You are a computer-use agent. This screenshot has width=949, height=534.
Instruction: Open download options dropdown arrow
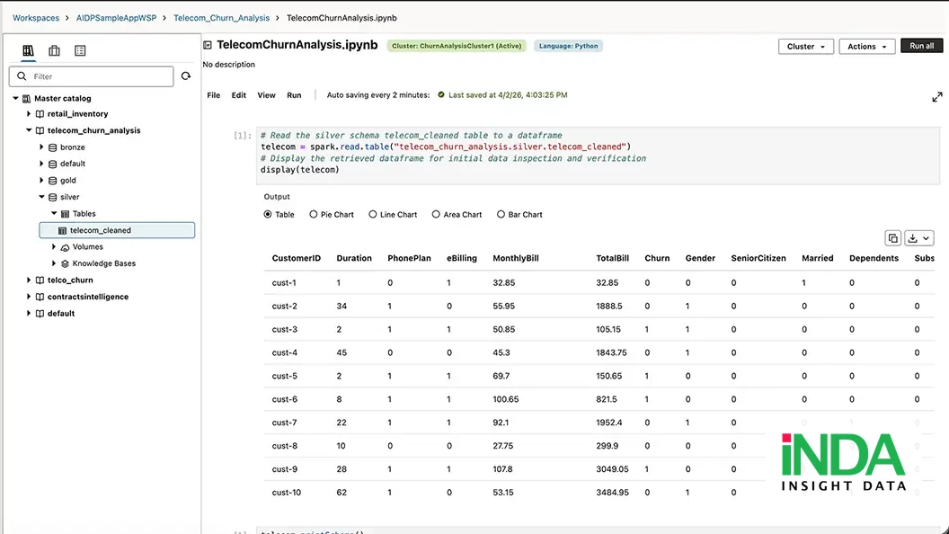[926, 238]
